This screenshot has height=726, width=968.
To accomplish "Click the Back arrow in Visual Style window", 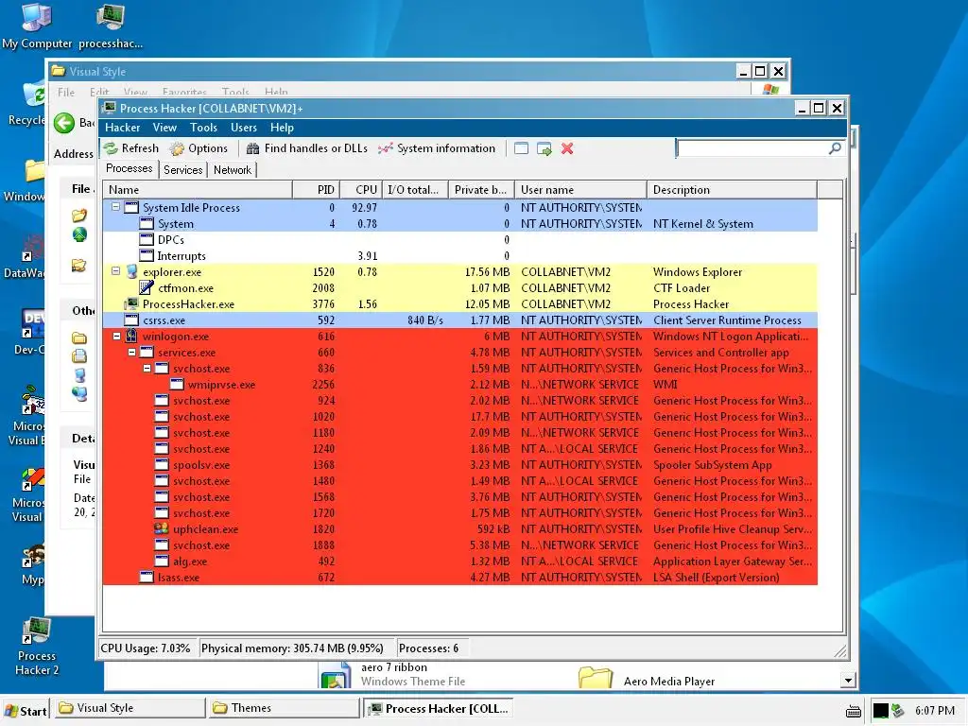I will (64, 123).
